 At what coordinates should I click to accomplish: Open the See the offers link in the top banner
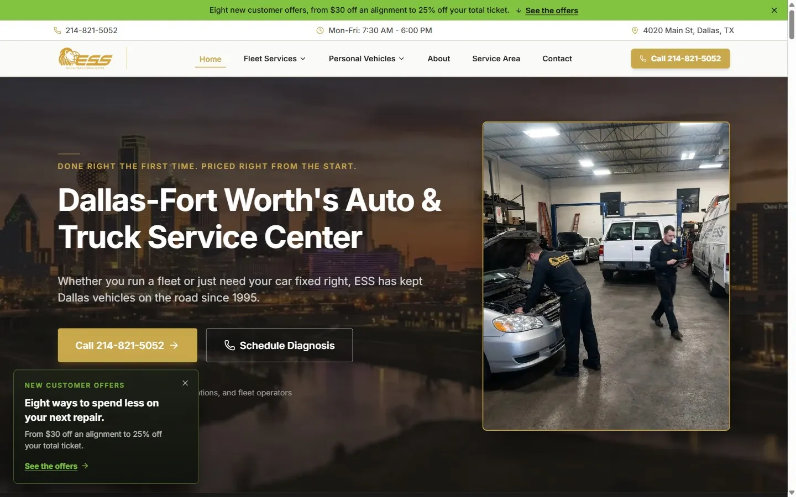(552, 10)
